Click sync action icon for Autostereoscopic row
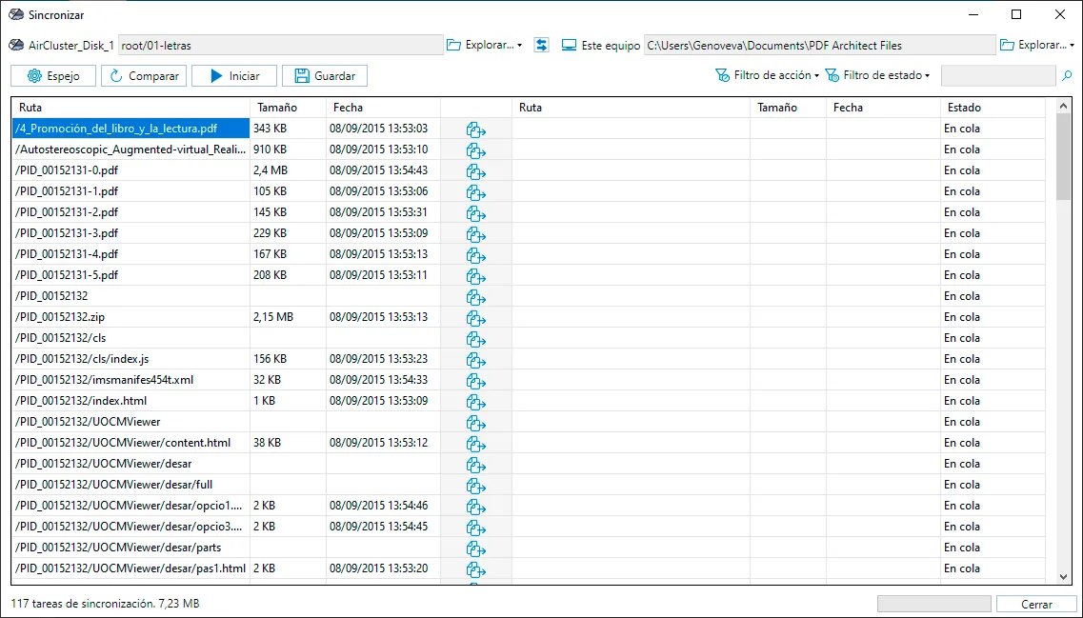The height and width of the screenshot is (618, 1083). [x=476, y=150]
